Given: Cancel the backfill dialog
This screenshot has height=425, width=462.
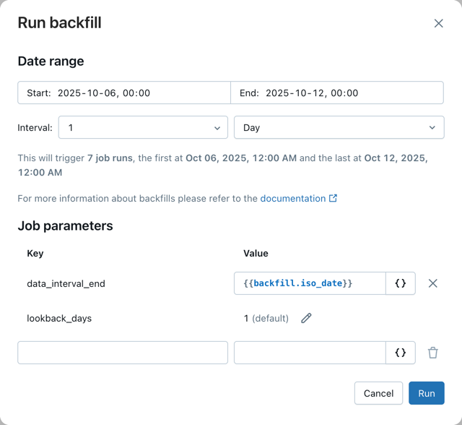Looking at the screenshot, I should (x=378, y=393).
